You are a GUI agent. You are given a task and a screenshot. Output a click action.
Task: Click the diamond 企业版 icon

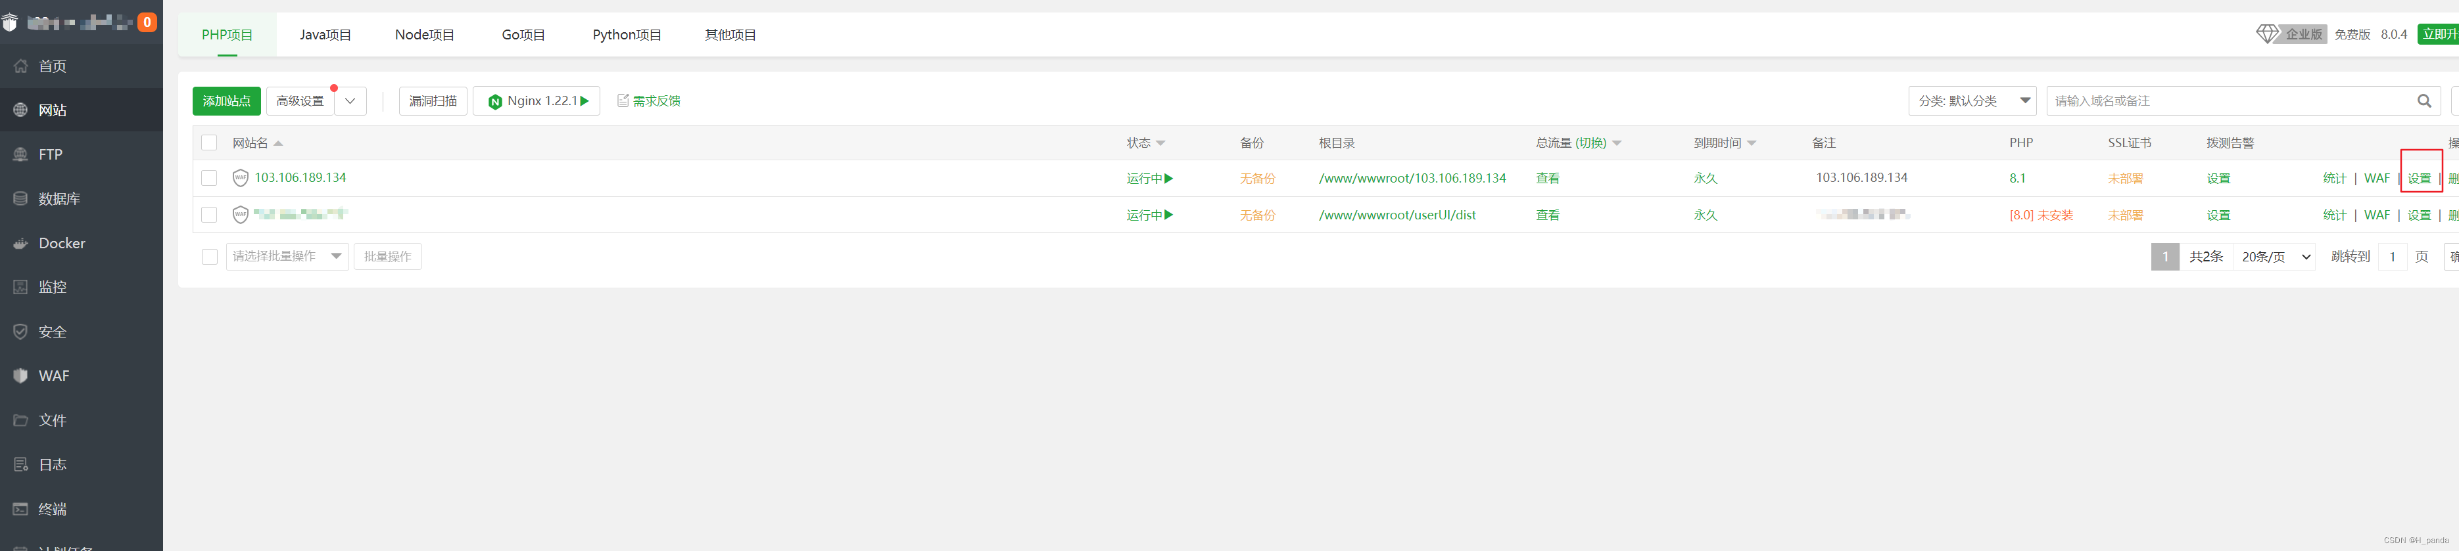coord(2267,34)
